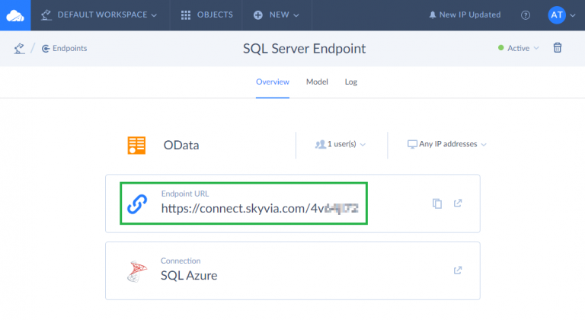The width and height of the screenshot is (585, 320).
Task: Switch to the Model tab
Action: [317, 82]
